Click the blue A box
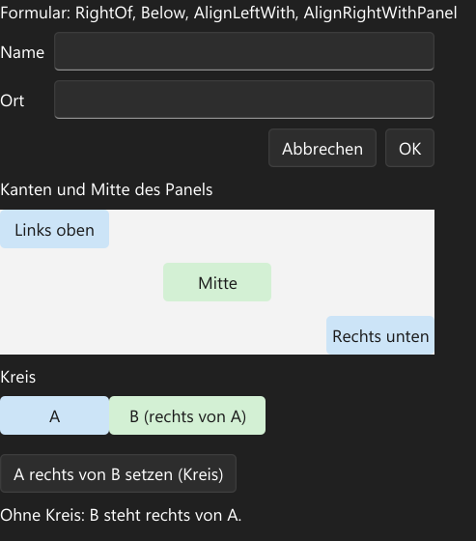The height and width of the screenshot is (541, 476). (54, 415)
